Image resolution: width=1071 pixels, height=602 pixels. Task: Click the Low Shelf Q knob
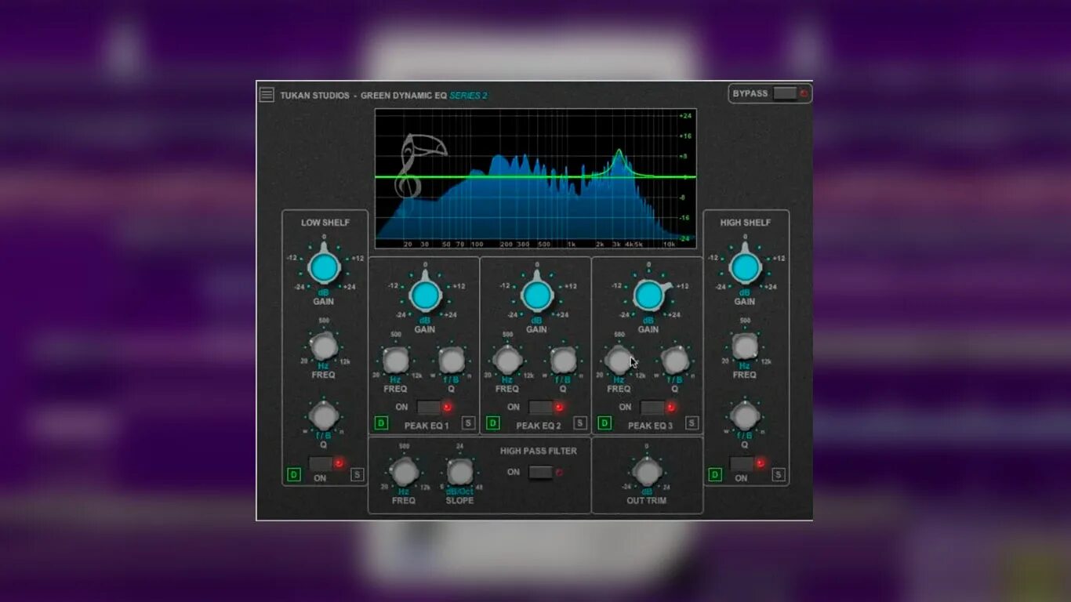(323, 415)
